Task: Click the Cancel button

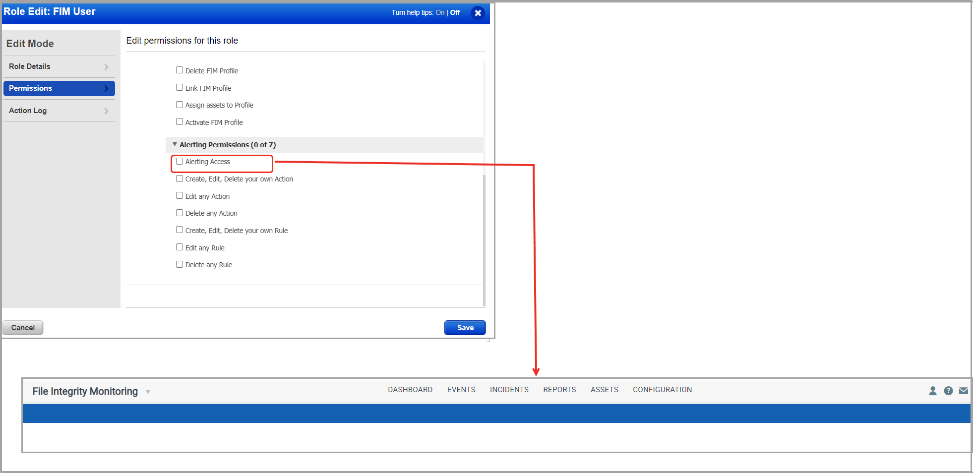Action: click(23, 328)
